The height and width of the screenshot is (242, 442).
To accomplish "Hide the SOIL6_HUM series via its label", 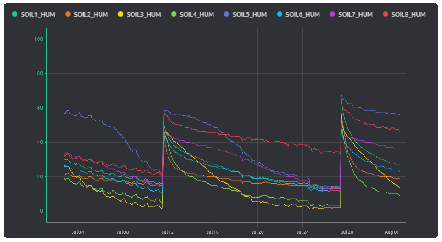I will [x=302, y=14].
